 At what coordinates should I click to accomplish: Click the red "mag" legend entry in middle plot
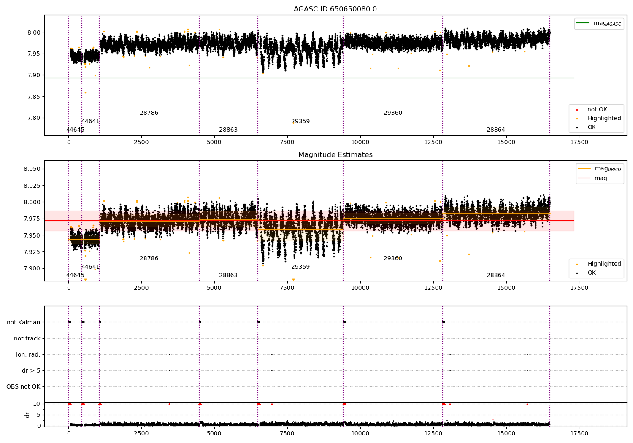(593, 178)
